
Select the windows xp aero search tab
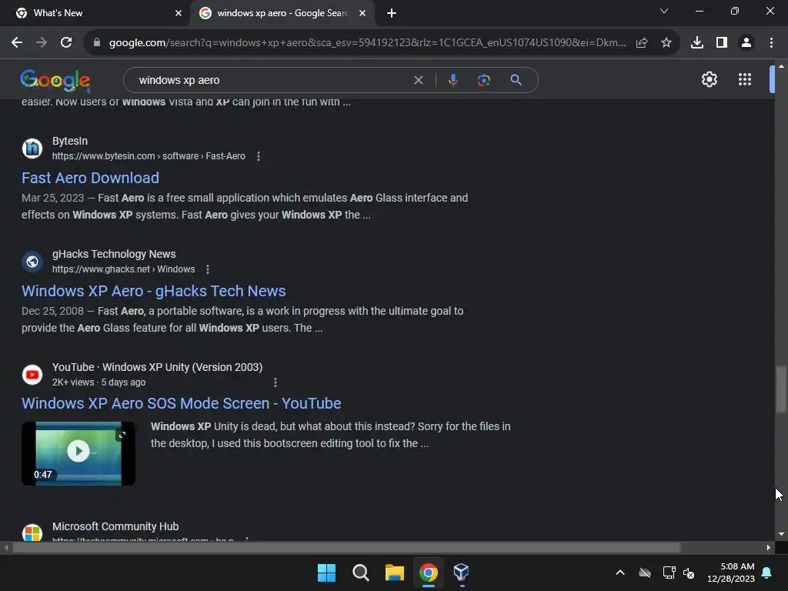coord(282,13)
